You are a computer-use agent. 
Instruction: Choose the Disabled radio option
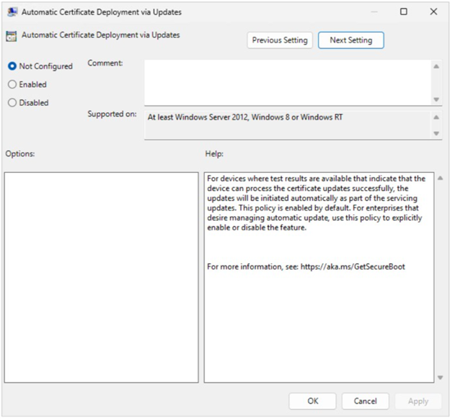pos(12,102)
